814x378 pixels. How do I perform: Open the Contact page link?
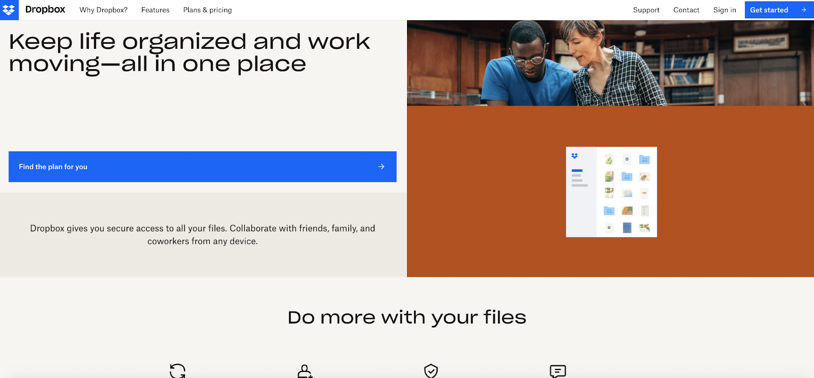[686, 10]
